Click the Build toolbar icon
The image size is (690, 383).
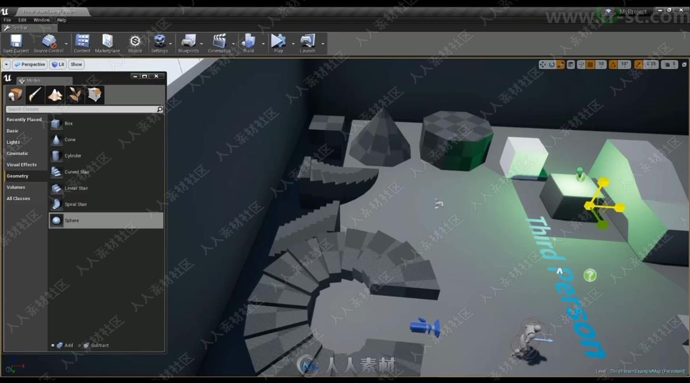[249, 41]
